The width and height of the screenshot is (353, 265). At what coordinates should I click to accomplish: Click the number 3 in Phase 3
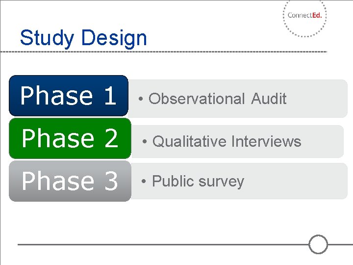pyautogui.click(x=110, y=181)
